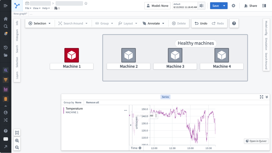Click the Healthy machines annotation label
Screen dimensions: 272x153
(x=196, y=43)
